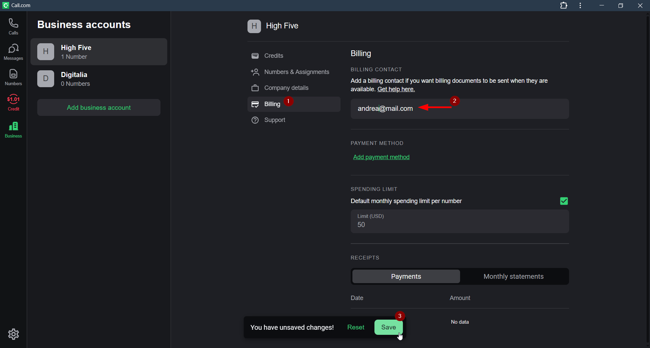Go to Company details

coord(286,88)
